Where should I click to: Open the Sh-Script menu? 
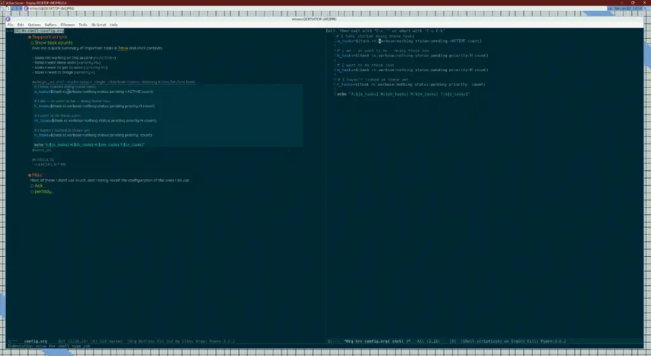[x=99, y=25]
